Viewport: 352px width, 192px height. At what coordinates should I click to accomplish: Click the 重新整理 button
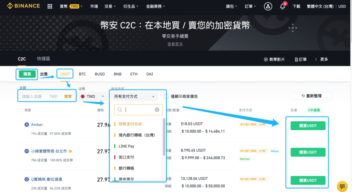(311, 96)
